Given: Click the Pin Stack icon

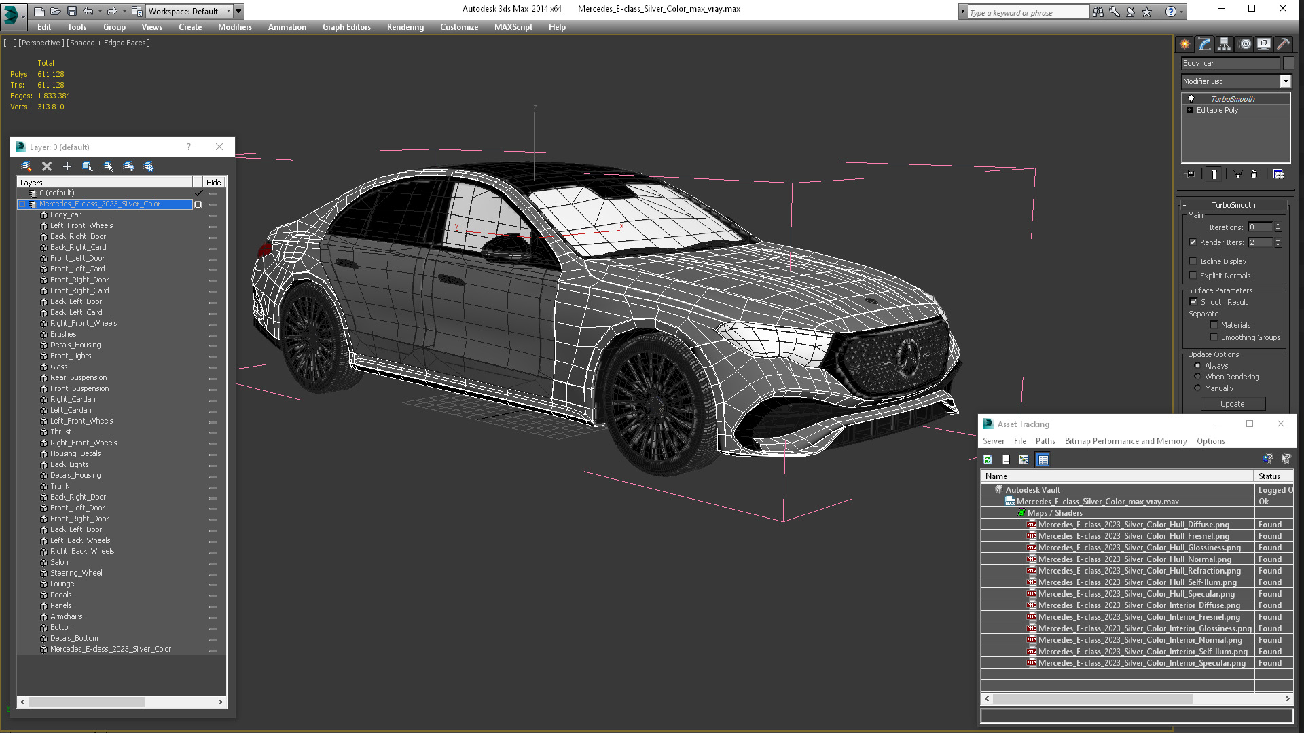Looking at the screenshot, I should coord(1191,174).
